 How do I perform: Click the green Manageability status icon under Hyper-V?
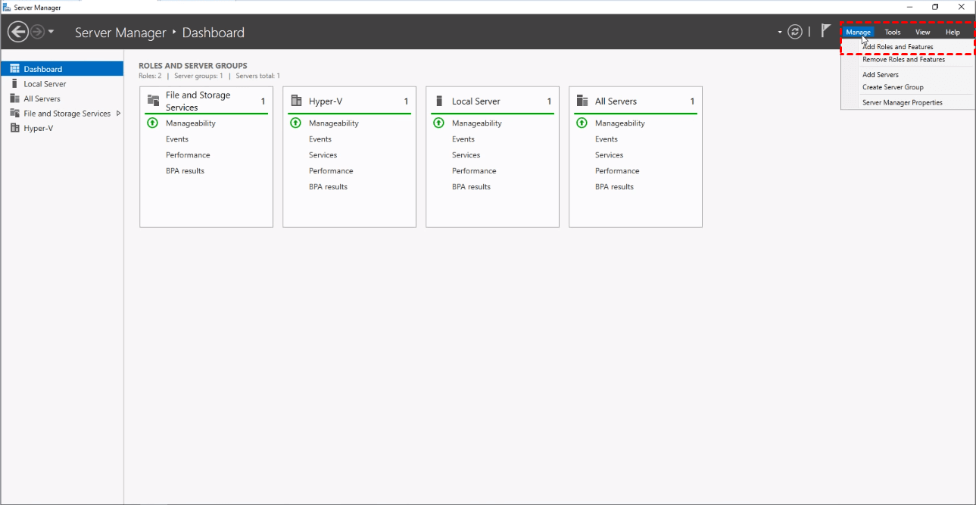tap(295, 123)
